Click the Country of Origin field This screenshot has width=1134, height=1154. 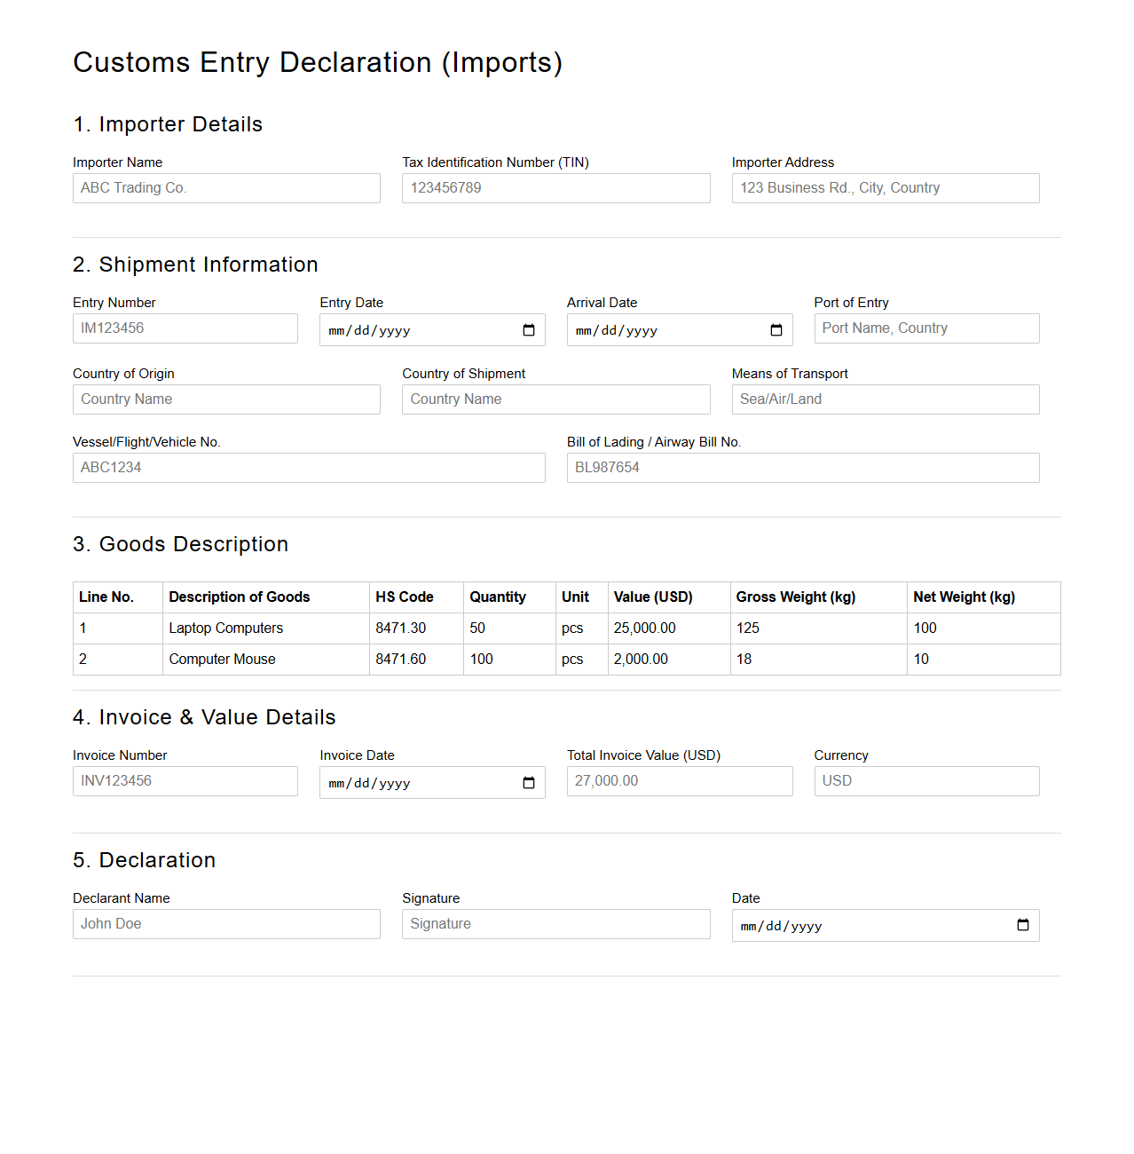(225, 399)
